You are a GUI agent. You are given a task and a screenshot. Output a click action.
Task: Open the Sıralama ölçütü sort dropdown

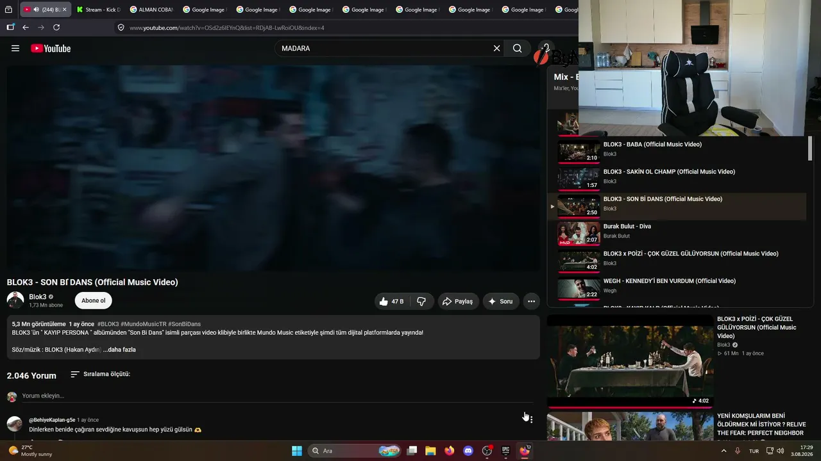[x=101, y=374]
